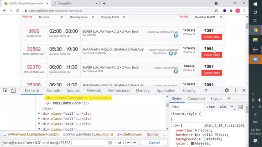
Task: Open the Memory tab
Action: pos(142,91)
